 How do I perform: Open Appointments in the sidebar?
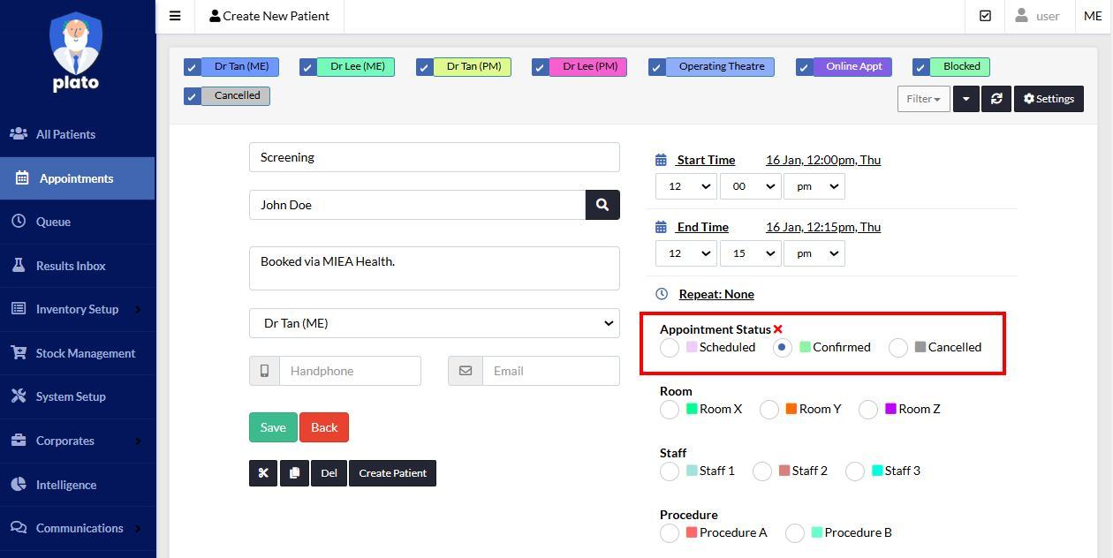click(77, 178)
